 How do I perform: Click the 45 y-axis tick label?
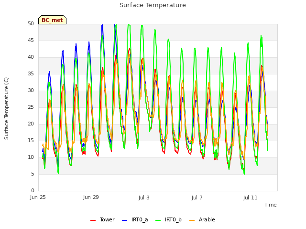(x=31, y=41)
